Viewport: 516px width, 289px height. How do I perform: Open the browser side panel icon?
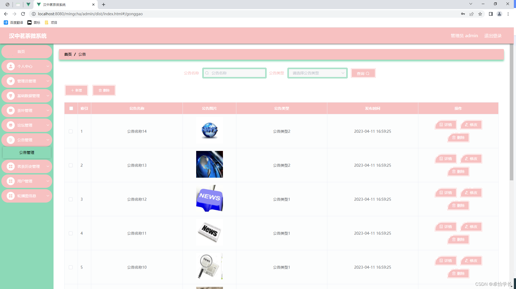pyautogui.click(x=491, y=14)
